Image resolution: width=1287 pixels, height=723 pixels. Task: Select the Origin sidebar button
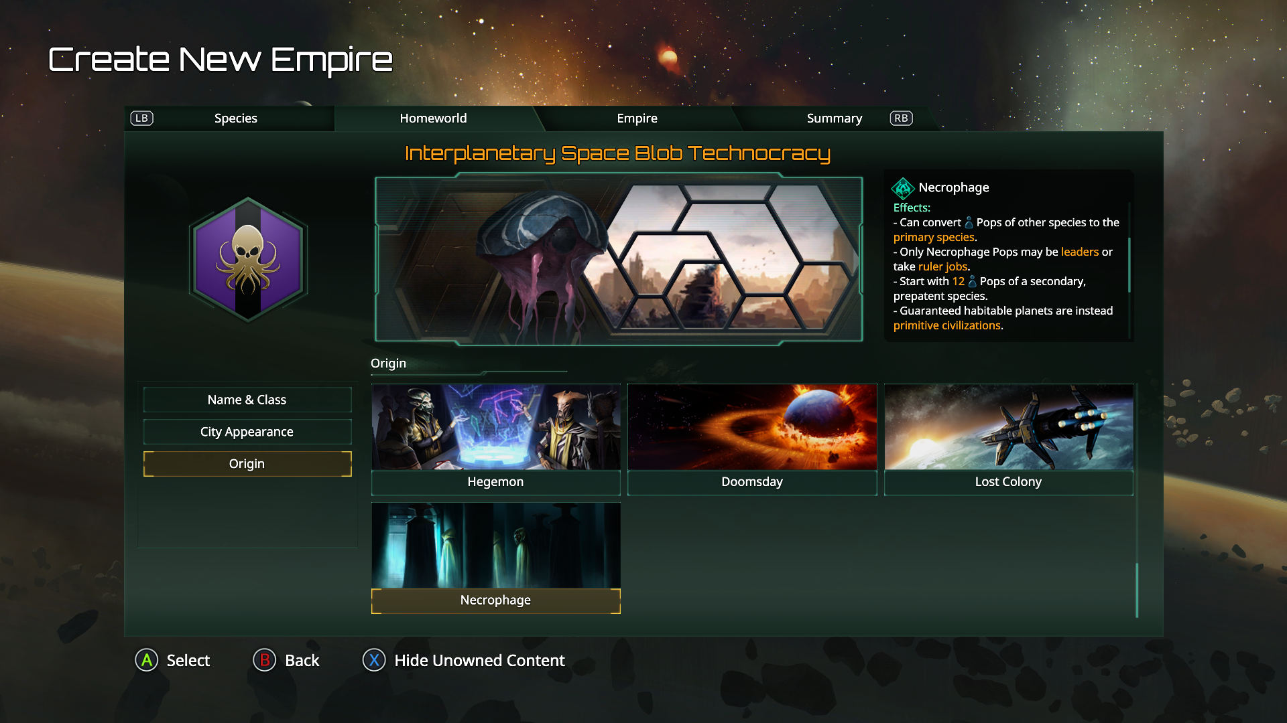[247, 464]
